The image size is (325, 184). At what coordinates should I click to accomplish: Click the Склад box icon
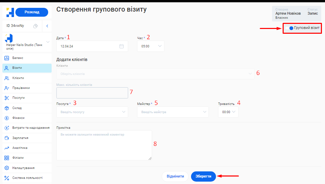[6, 108]
